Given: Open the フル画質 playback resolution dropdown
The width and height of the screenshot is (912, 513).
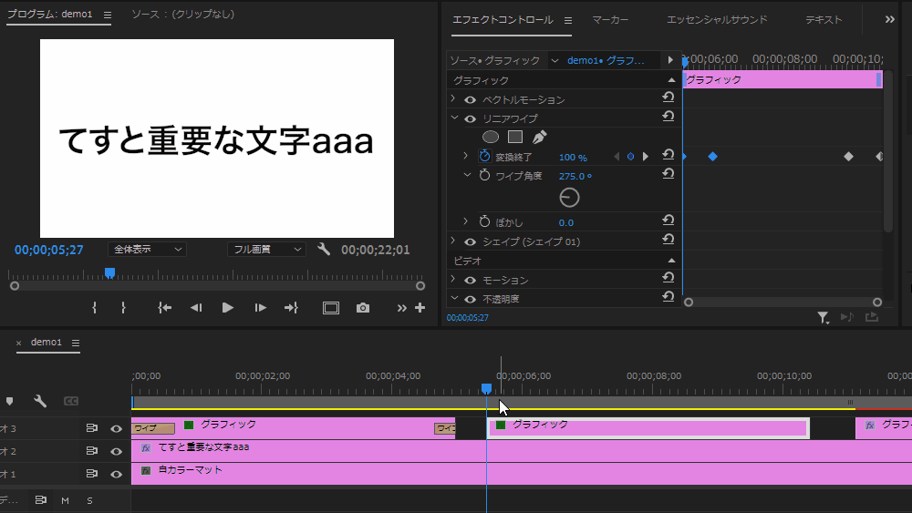Looking at the screenshot, I should 266,250.
